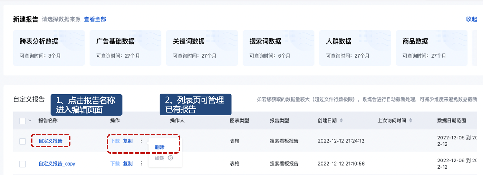The width and height of the screenshot is (483, 175).
Task: Click 查看全部 to view all data sources
Action: 95,19
